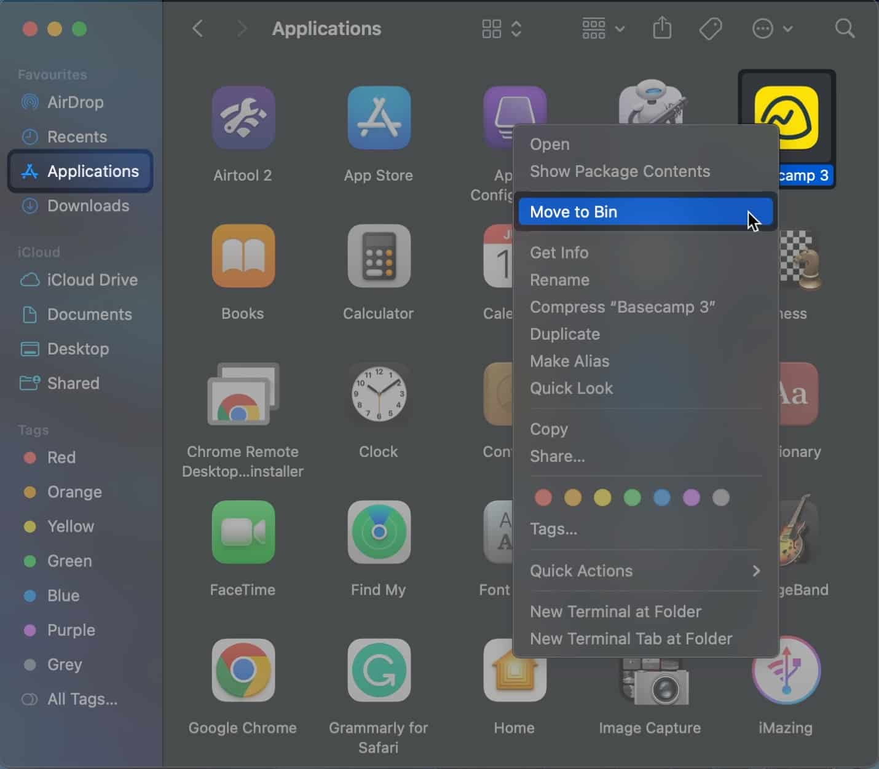This screenshot has height=769, width=879.
Task: Select the Find My app icon
Action: tap(379, 532)
